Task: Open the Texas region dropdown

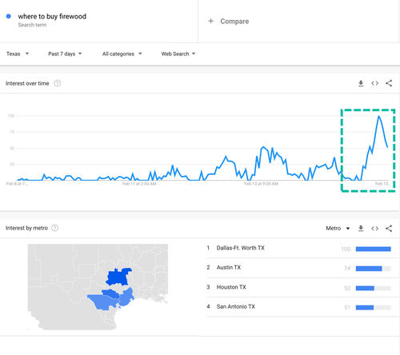Action: pos(18,54)
